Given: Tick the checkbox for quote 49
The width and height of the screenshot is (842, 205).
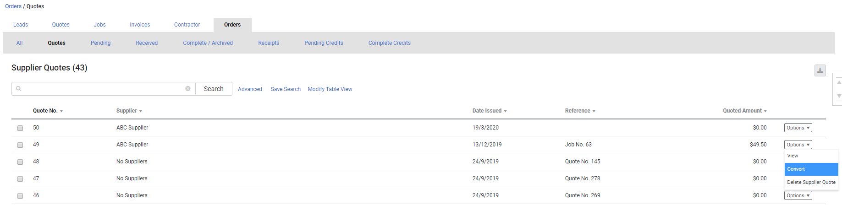Looking at the screenshot, I should tap(20, 145).
